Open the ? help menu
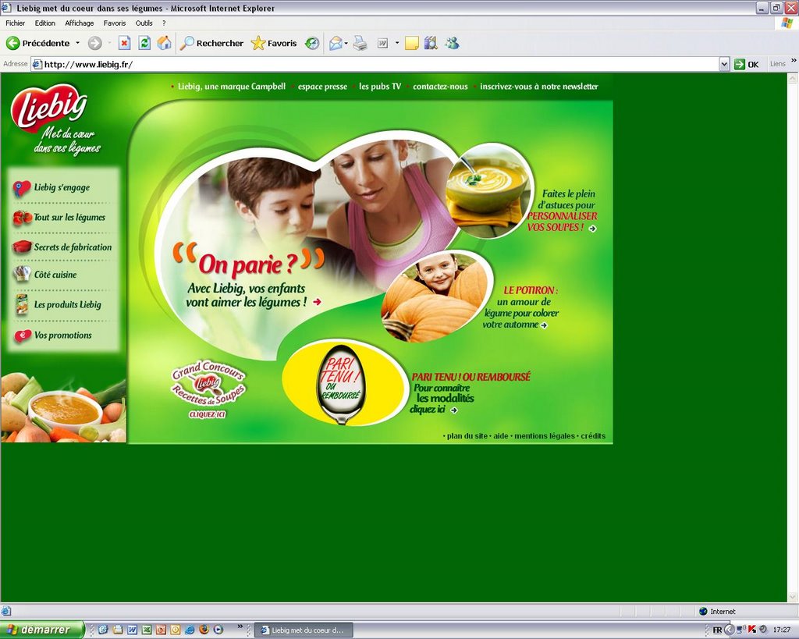The image size is (799, 639). (x=164, y=23)
